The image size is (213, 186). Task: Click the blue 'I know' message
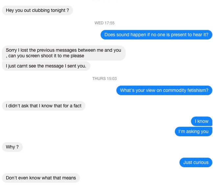click(x=201, y=121)
